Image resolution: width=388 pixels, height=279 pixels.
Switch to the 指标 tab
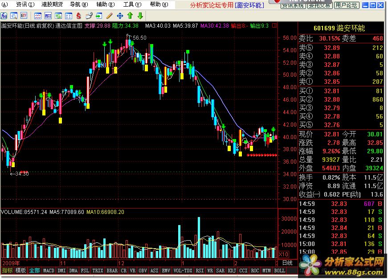tap(7, 271)
